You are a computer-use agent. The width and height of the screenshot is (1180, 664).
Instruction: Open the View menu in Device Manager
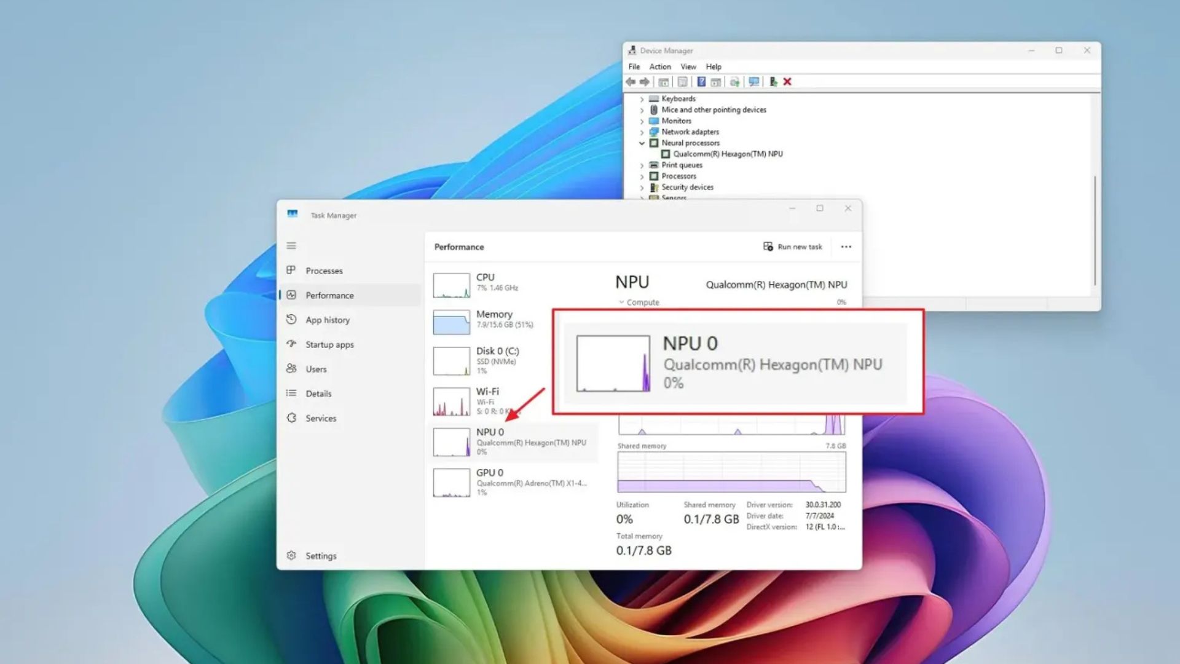(688, 66)
